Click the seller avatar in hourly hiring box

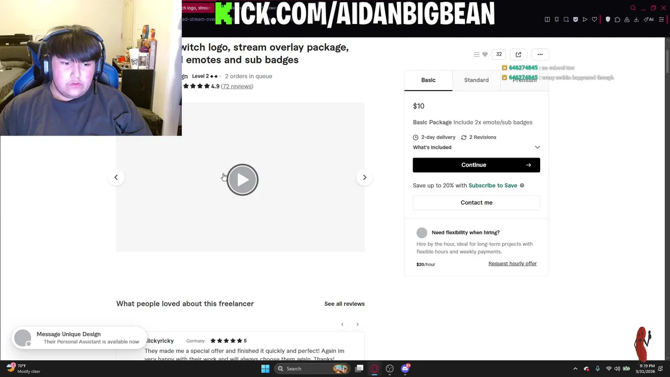(422, 232)
